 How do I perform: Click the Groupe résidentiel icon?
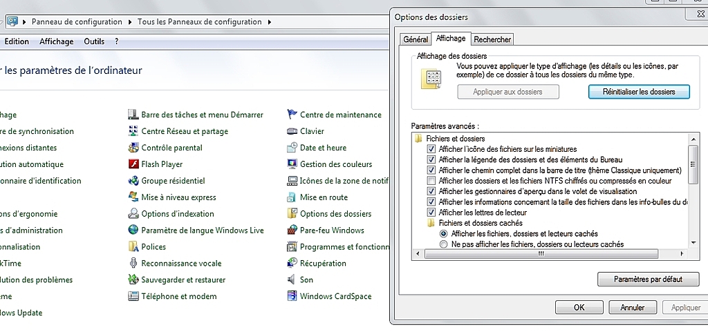[x=133, y=181]
